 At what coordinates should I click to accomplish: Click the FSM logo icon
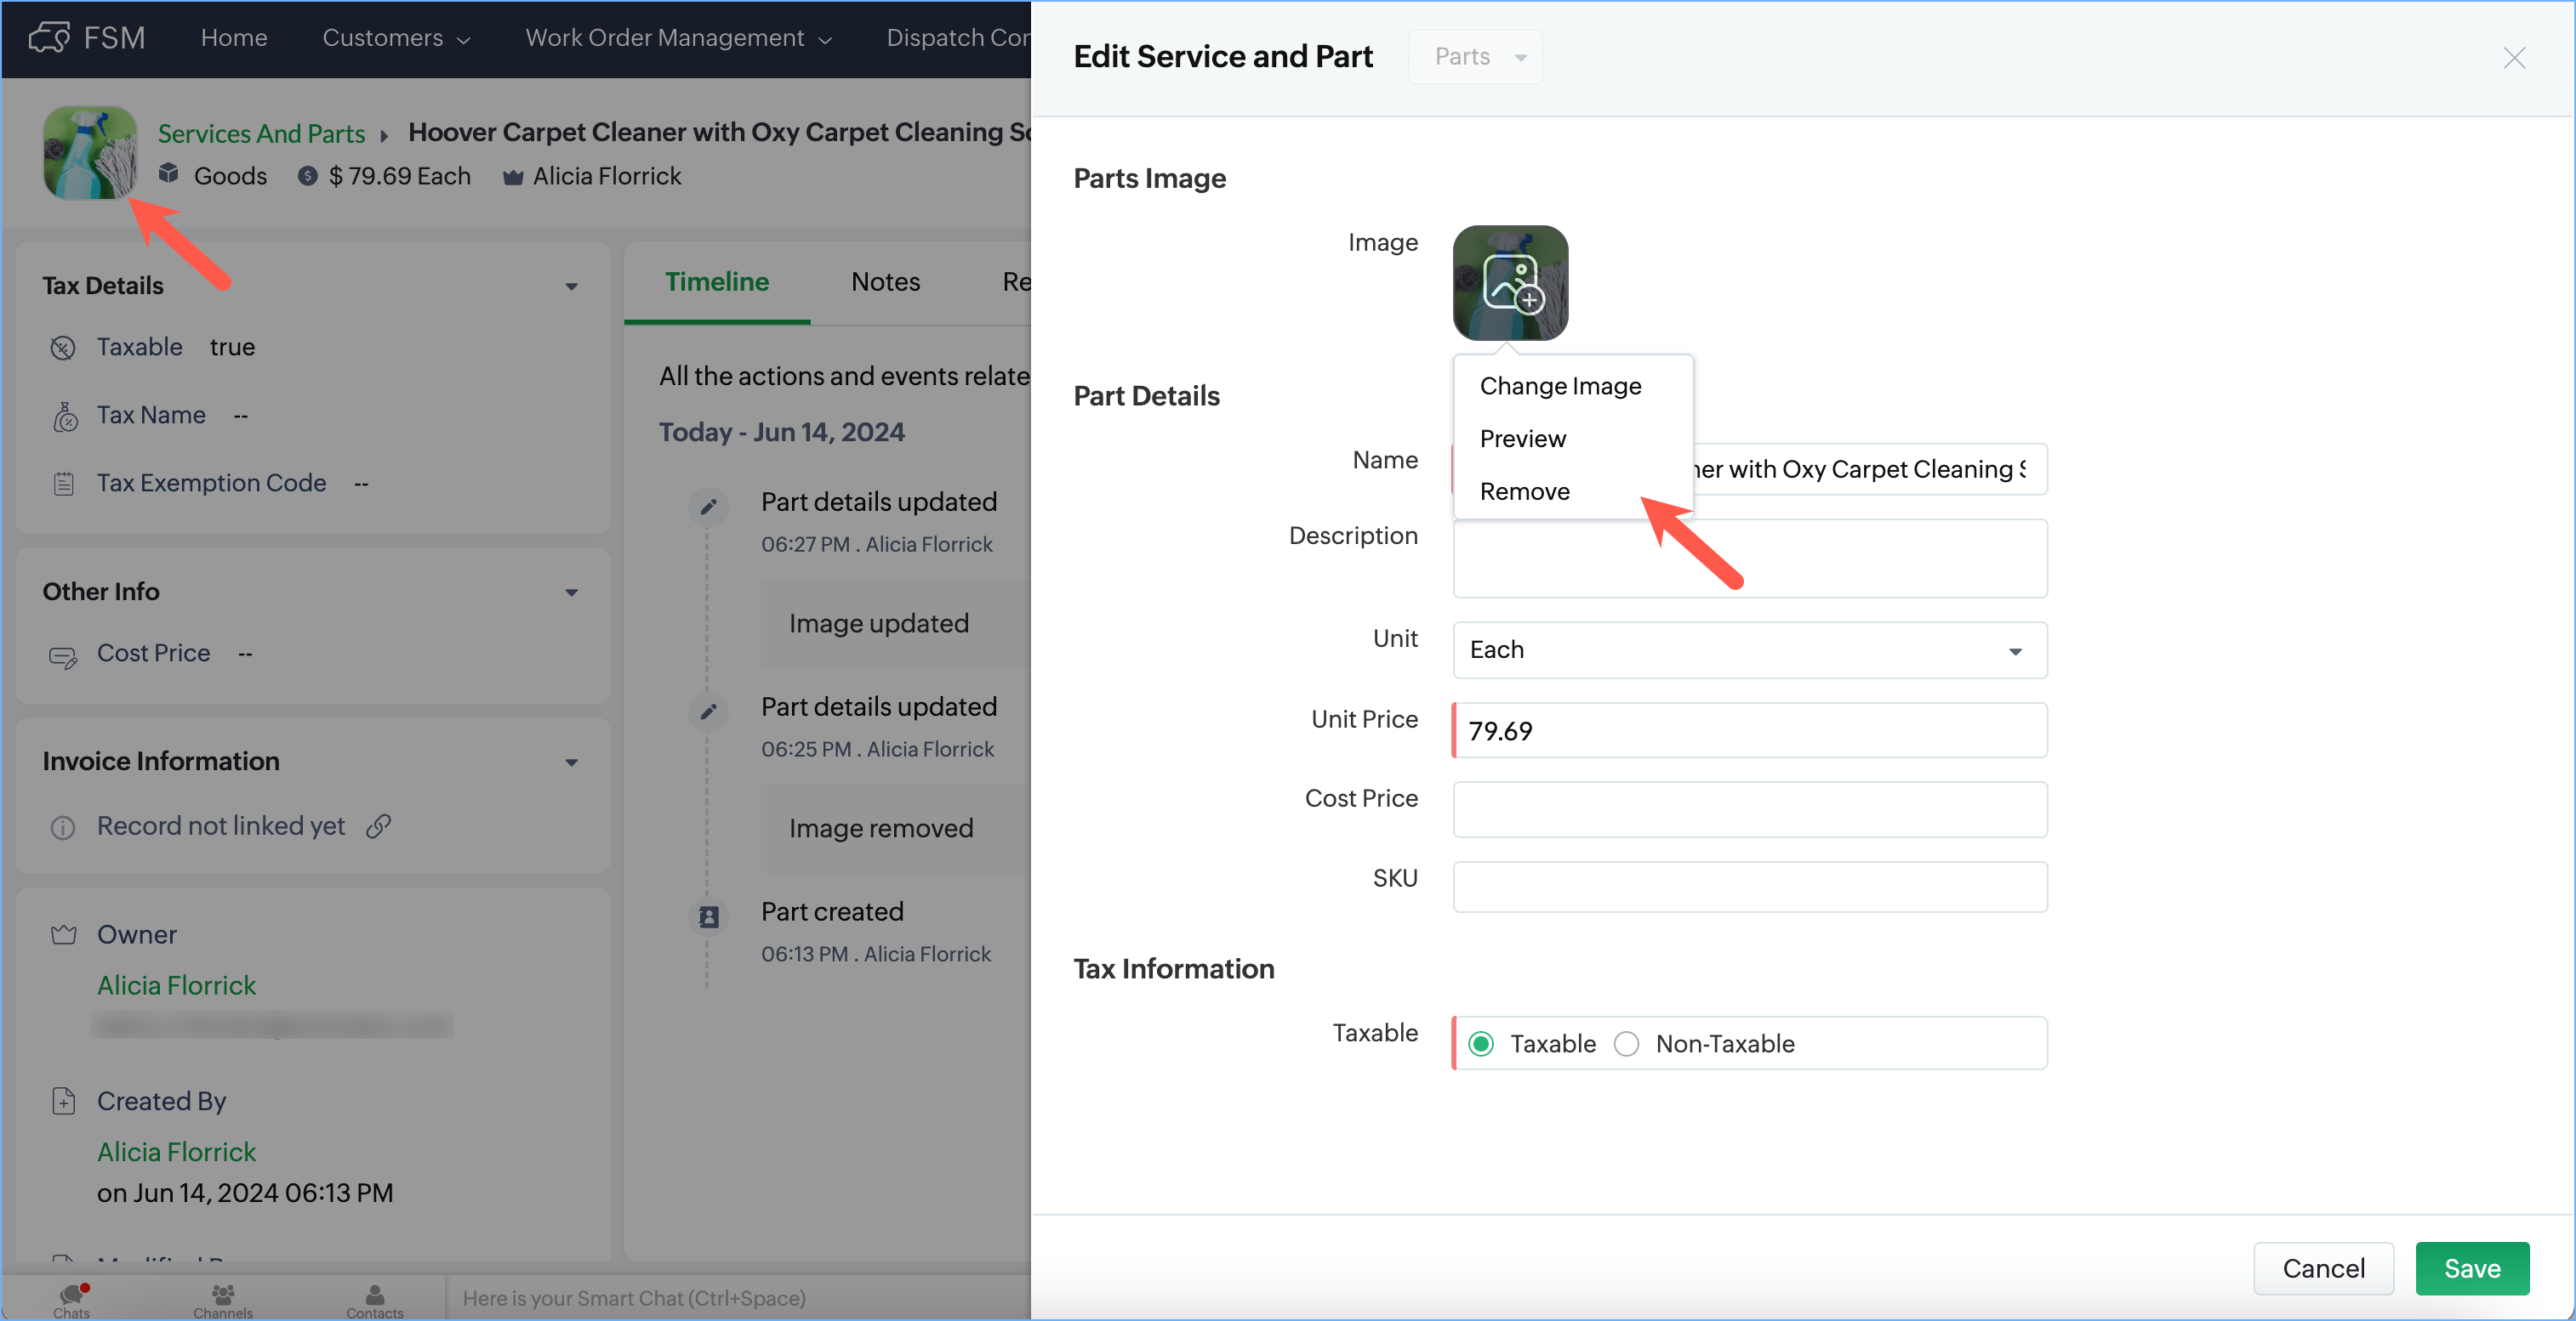tap(49, 38)
